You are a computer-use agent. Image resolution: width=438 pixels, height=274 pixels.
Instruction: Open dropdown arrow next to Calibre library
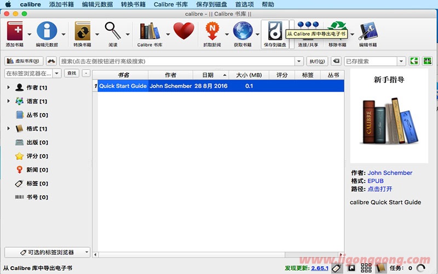[168, 35]
